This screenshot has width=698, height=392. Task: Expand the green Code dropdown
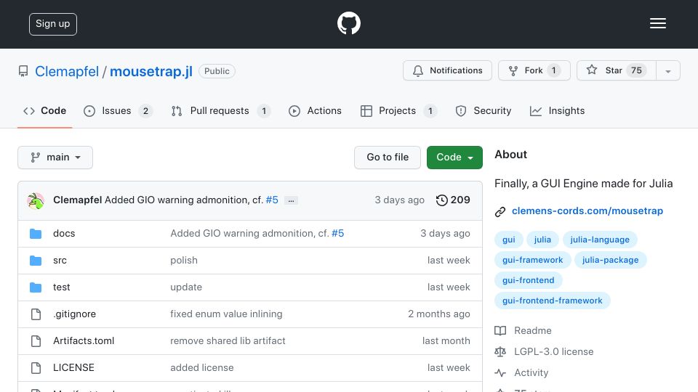pos(454,158)
